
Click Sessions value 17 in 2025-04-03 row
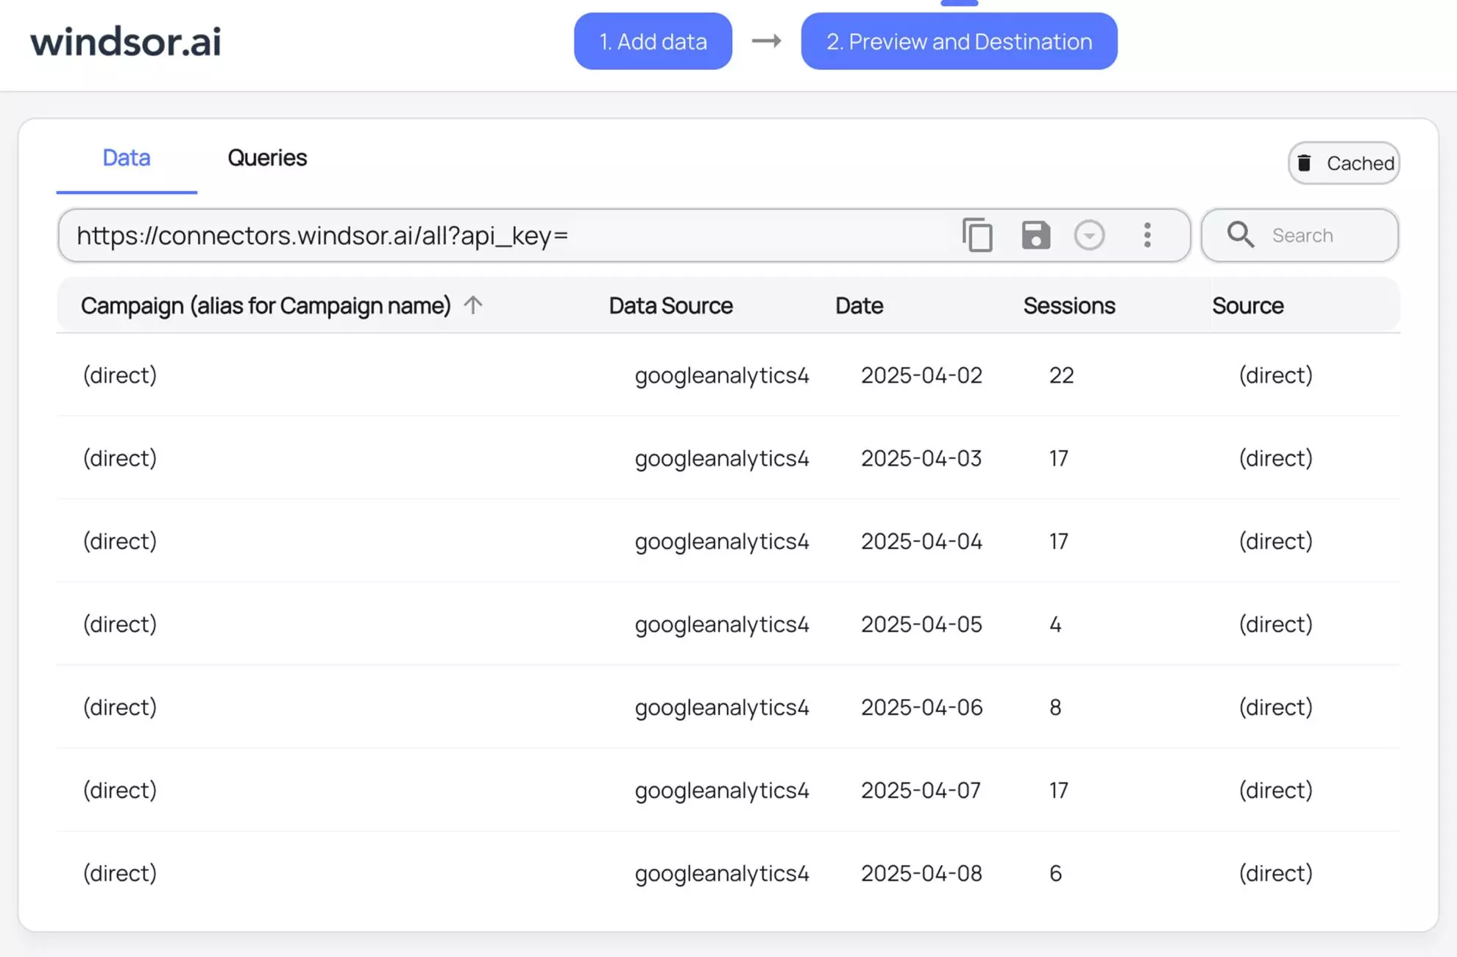1058,458
